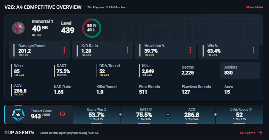This screenshot has height=140, width=269.
Task: Click the Top Agents heading
Action: (x=19, y=133)
